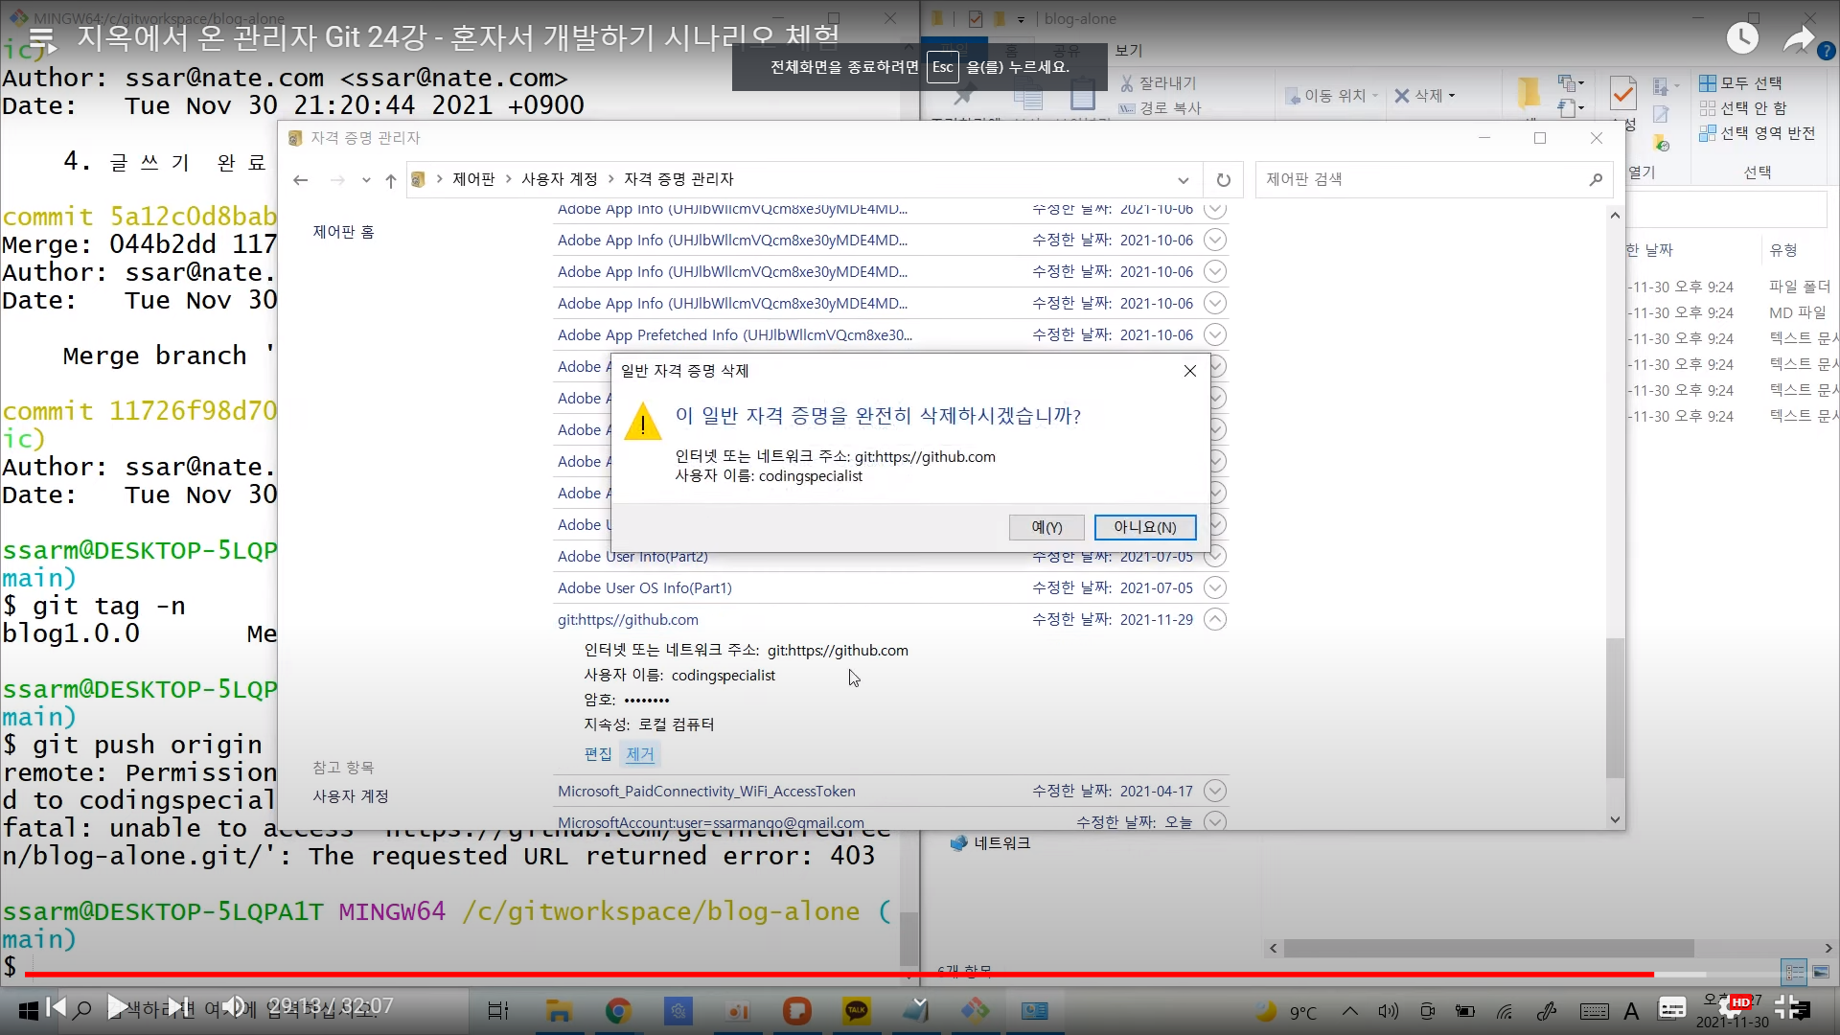Skip to the next video
The image size is (1840, 1035).
pyautogui.click(x=178, y=1006)
